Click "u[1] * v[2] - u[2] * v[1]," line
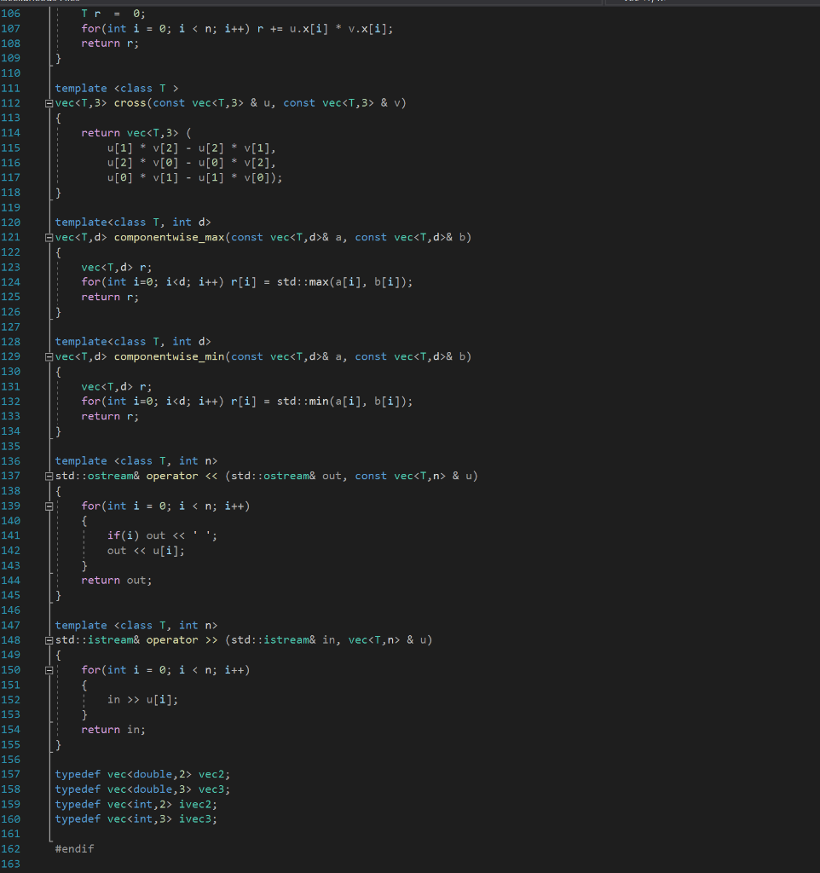Image resolution: width=820 pixels, height=873 pixels. pyautogui.click(x=192, y=148)
